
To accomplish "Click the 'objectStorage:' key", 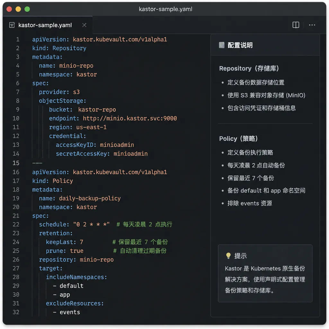I will pos(63,101).
